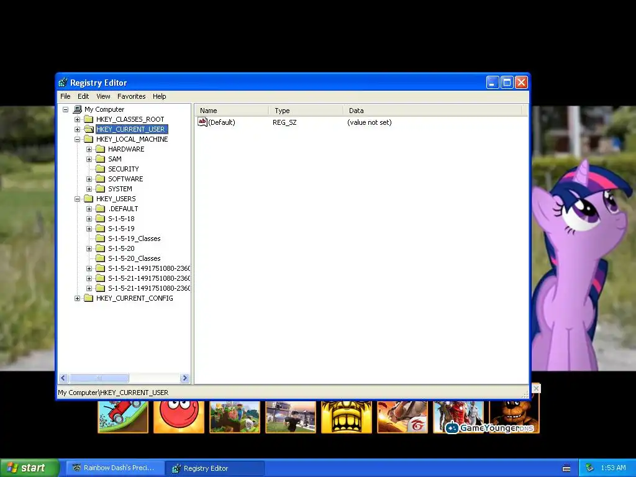Expand the SOFTWARE subkey
Screen dimensions: 636x477
pyautogui.click(x=89, y=179)
